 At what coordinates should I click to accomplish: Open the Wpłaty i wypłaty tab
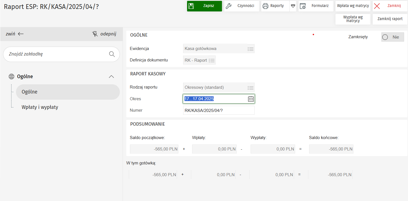coord(40,107)
